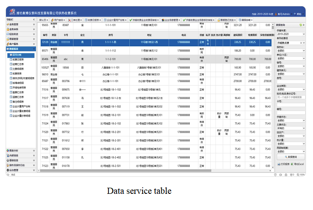Image resolution: width=313 pixels, height=210 pixels.
Task: Select the row with 编号 103527
Action: (x=156, y=68)
